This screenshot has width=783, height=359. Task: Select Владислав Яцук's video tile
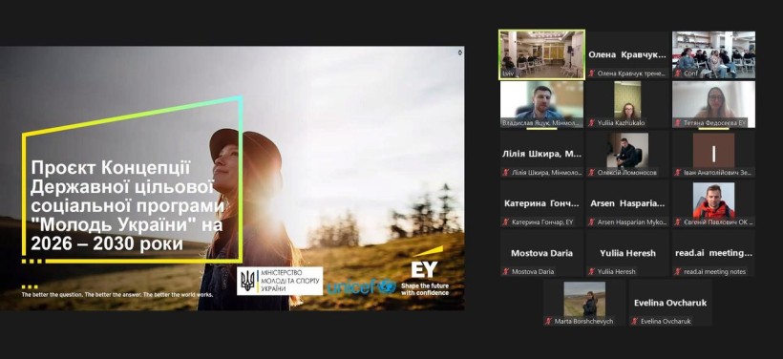(x=541, y=104)
